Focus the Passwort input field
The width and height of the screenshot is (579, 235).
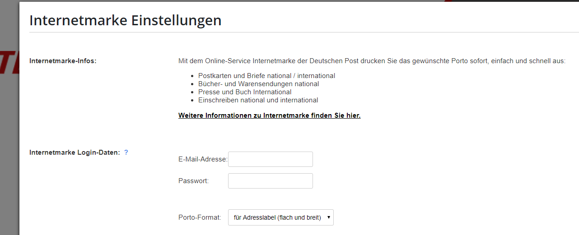pos(270,181)
